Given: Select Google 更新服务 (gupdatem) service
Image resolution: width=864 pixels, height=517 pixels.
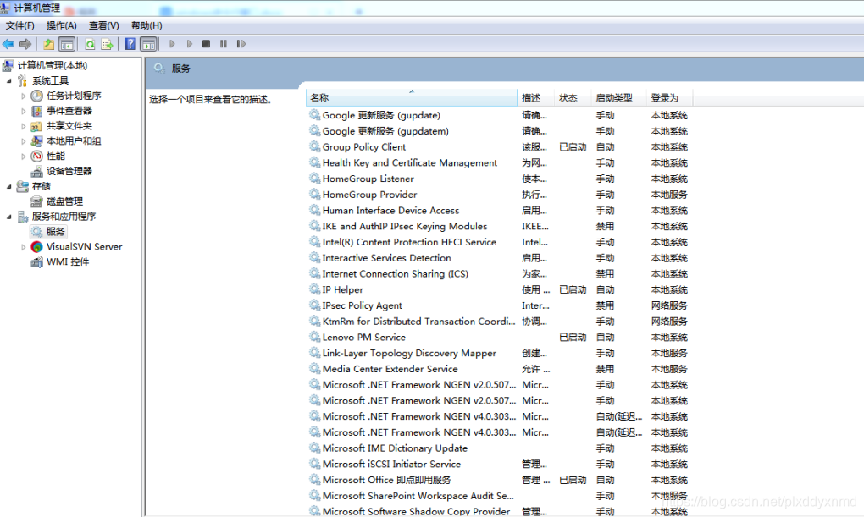Looking at the screenshot, I should pos(385,132).
